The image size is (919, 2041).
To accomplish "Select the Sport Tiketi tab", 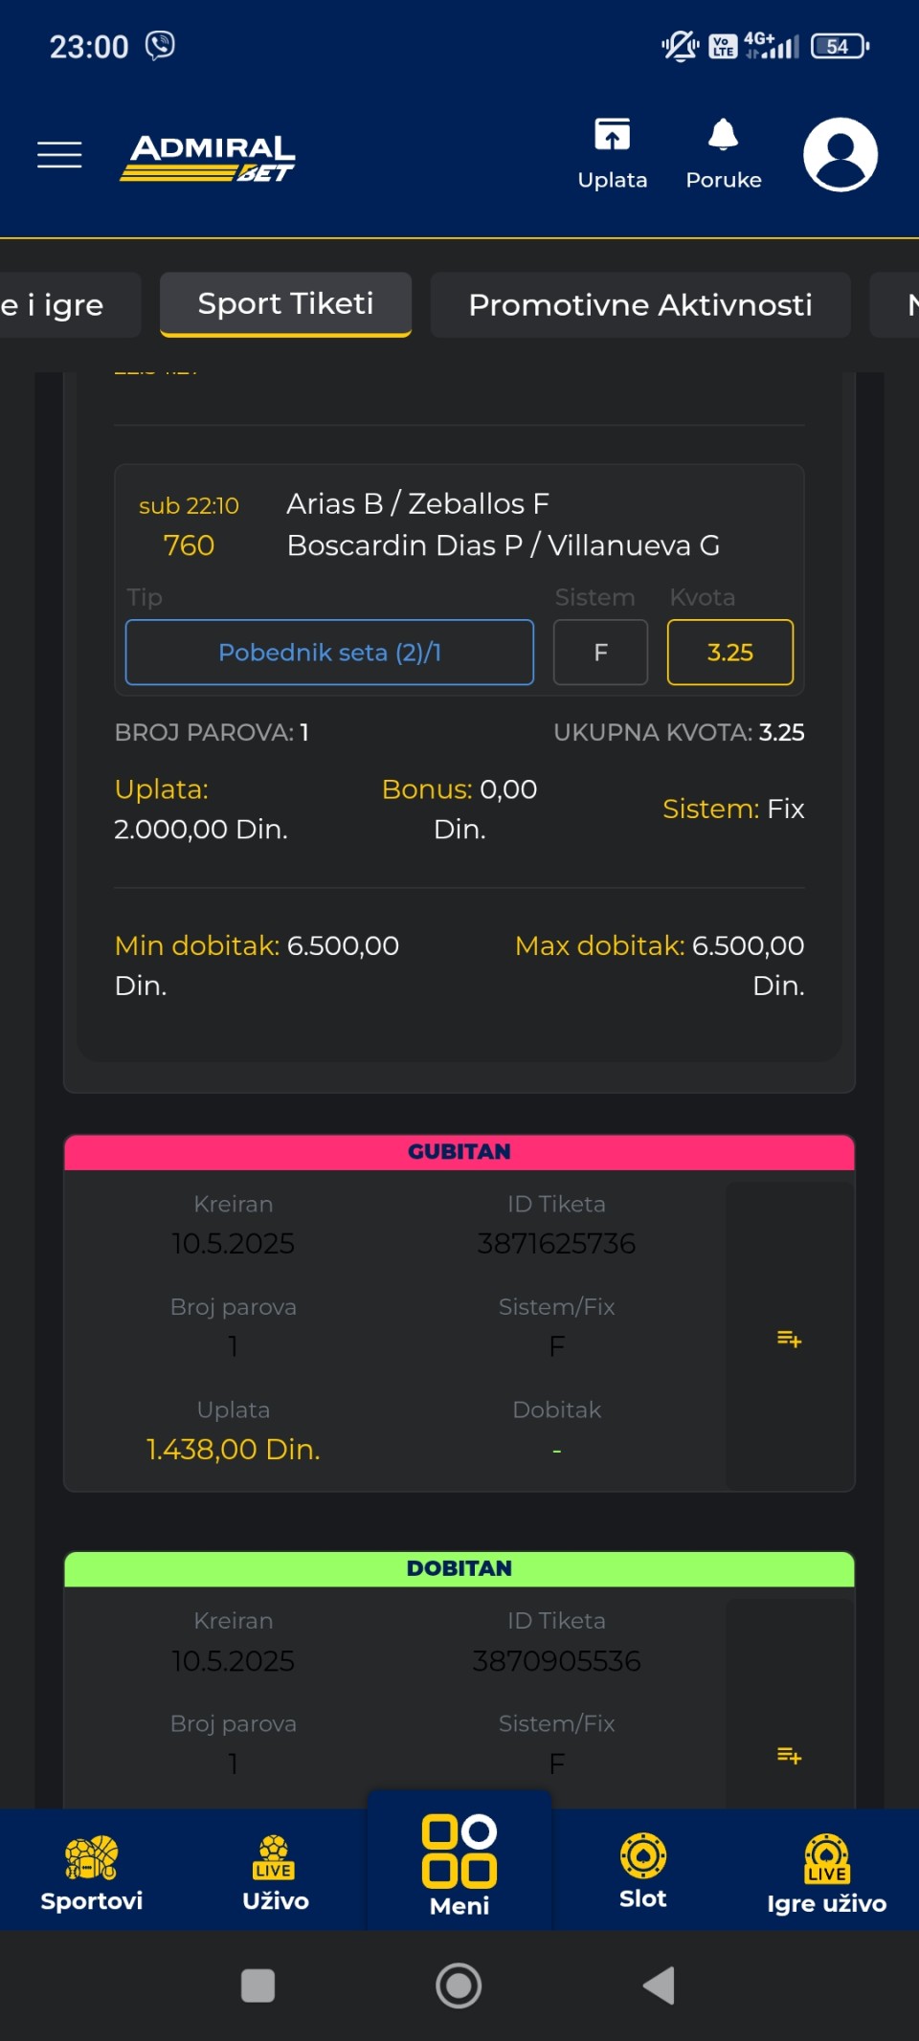I will point(285,303).
